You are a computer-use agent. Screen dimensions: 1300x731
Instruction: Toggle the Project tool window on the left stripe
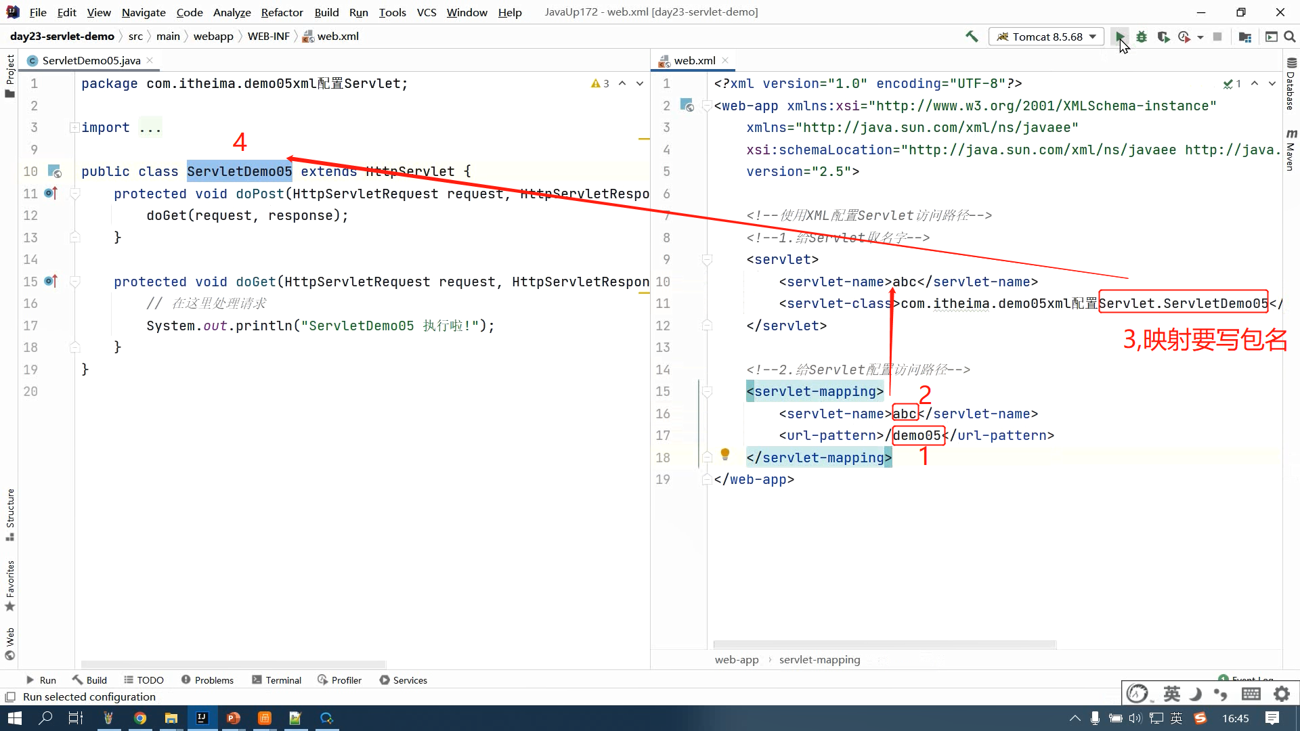tap(10, 76)
